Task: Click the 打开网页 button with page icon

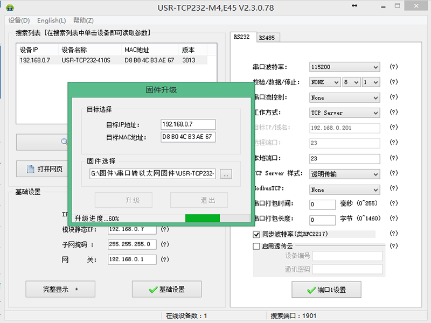Action: pyautogui.click(x=45, y=169)
